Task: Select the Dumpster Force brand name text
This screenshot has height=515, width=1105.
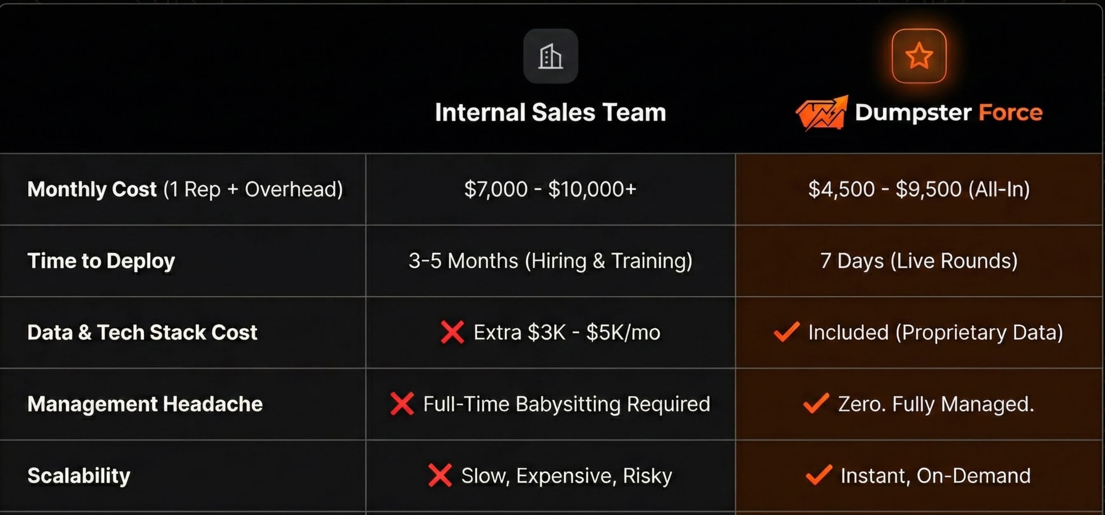Action: pyautogui.click(x=948, y=112)
